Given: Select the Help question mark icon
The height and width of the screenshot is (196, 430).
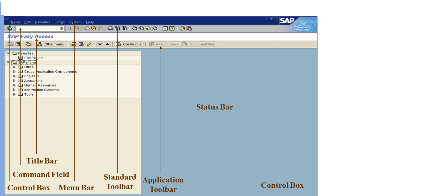Looking at the screenshot, I should (x=182, y=28).
